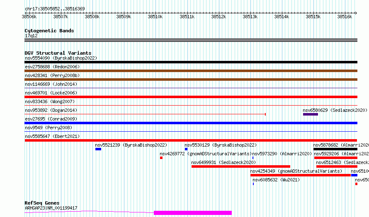Click the DGV Structural Variants track title
Viewport: 369px width, 217px height.
tap(58, 53)
